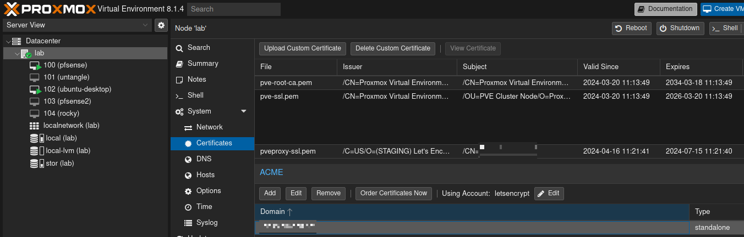The width and height of the screenshot is (744, 237).
Task: Click the VM icon for 103 (pfsense2)
Action: (35, 101)
